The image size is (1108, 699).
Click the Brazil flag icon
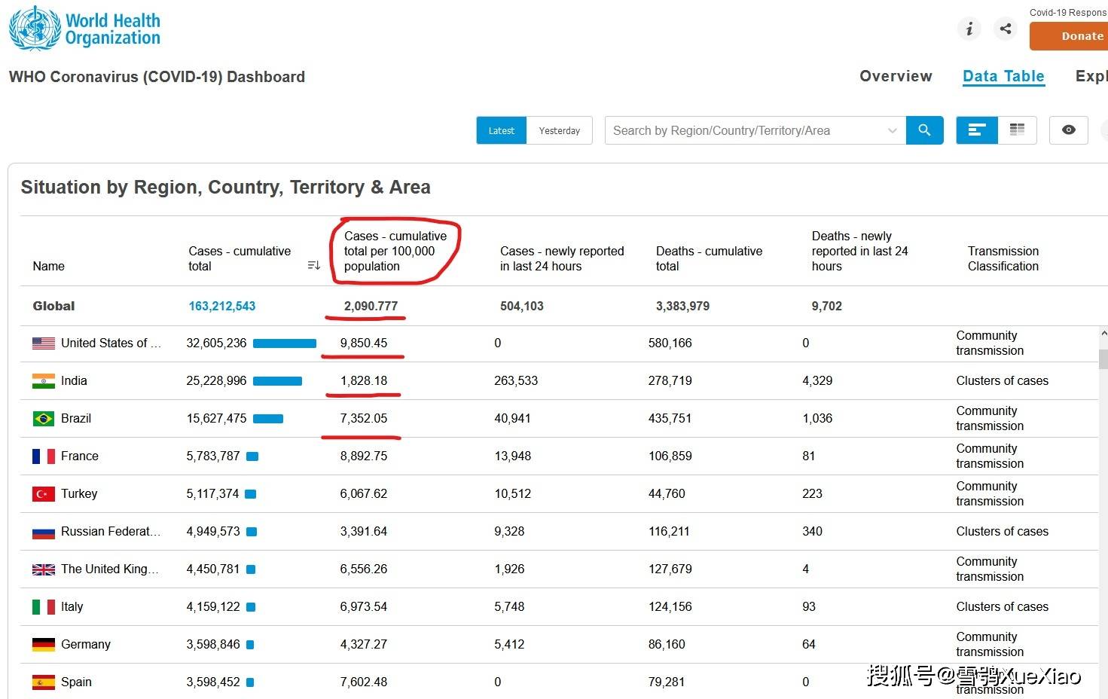44,419
